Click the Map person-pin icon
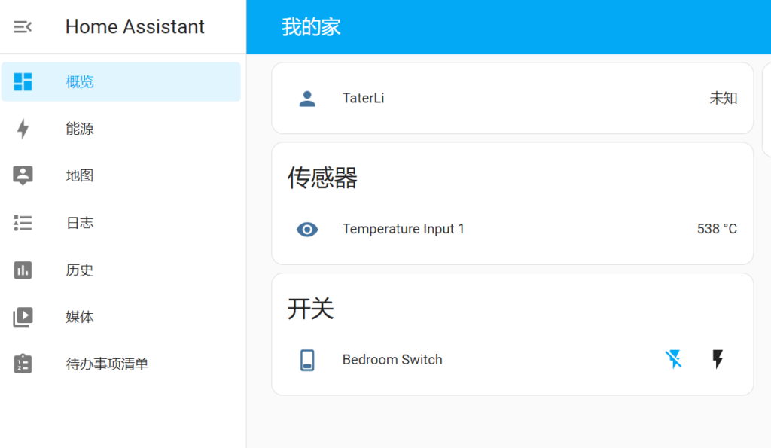The image size is (771, 448). pyautogui.click(x=23, y=175)
